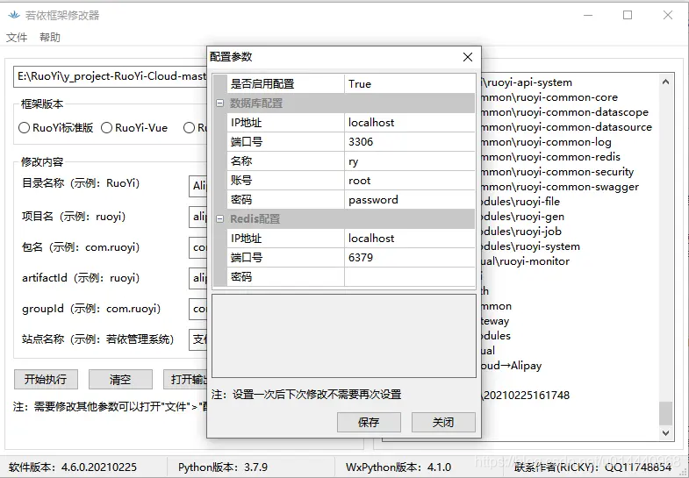Click the 软件版本 status bar entry
The image size is (689, 478).
[73, 467]
